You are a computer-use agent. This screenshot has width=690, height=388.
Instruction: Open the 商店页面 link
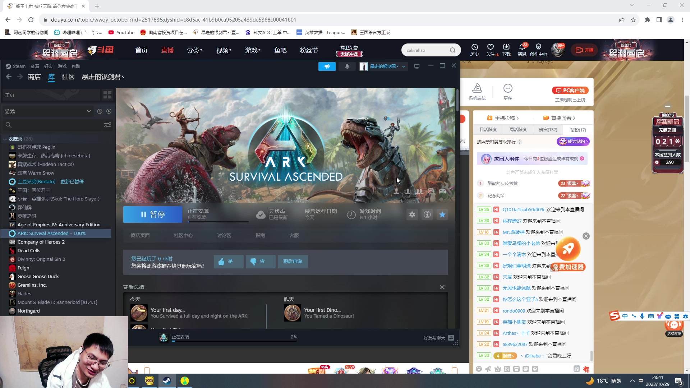[x=140, y=235]
